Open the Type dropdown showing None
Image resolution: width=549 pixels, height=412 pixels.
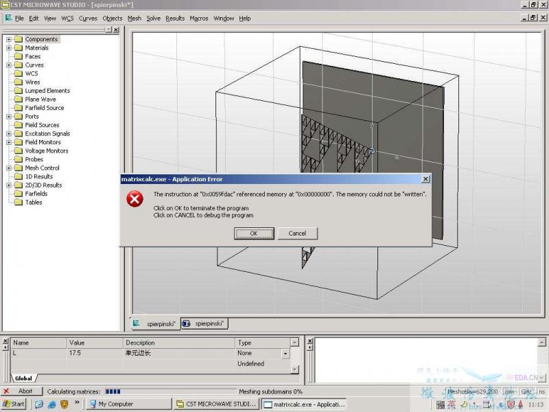(285, 354)
